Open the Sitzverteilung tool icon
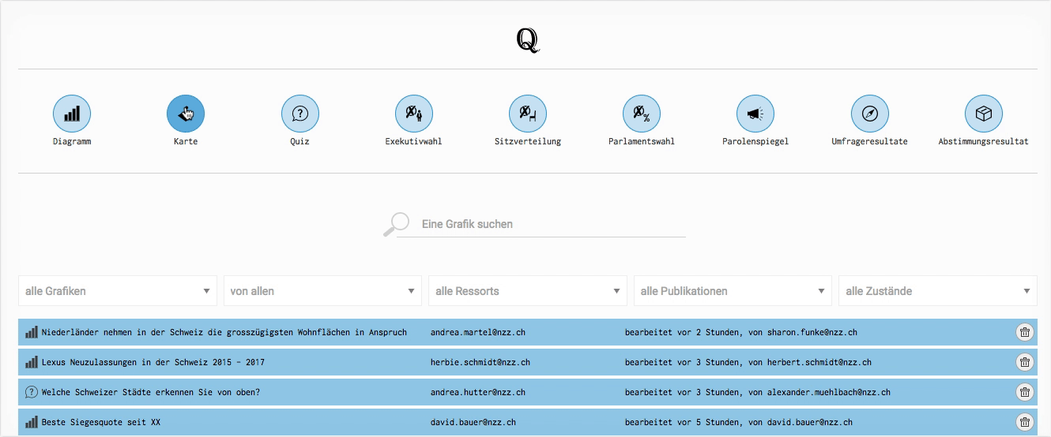The width and height of the screenshot is (1051, 437). (x=528, y=114)
